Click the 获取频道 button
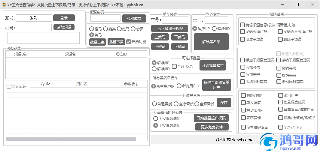The image size is (320, 153). click(64, 27)
